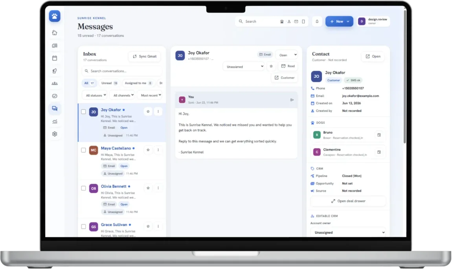The image size is (452, 269).
Task: Click the +15035550107 phone value in Contact
Action: point(353,88)
